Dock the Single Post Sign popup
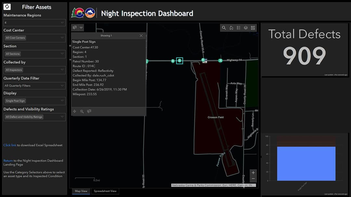 pyautogui.click(x=89, y=111)
